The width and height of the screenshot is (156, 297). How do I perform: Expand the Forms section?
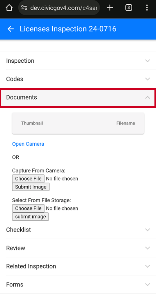coord(78,284)
